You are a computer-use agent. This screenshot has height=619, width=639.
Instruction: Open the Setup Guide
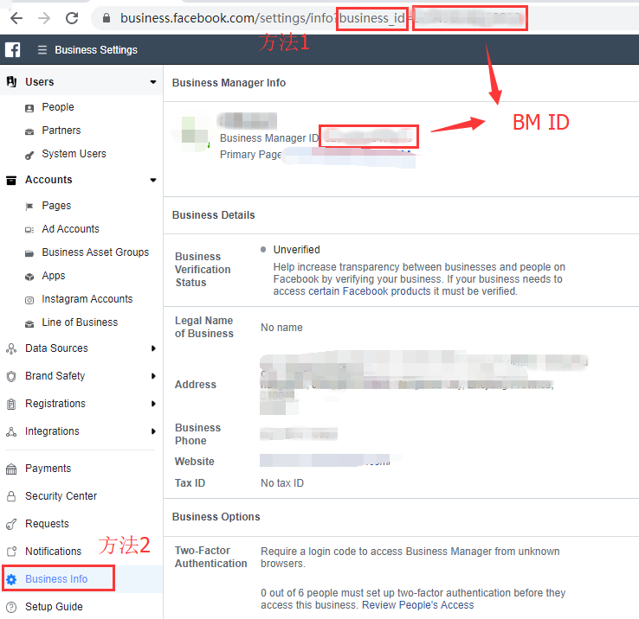[54, 607]
